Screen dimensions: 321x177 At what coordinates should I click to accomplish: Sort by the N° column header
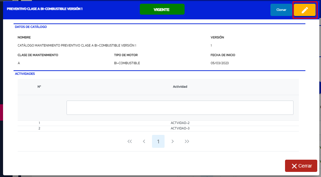click(39, 87)
